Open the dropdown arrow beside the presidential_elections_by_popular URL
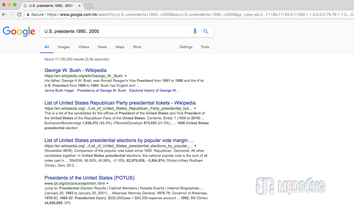 click(x=195, y=146)
